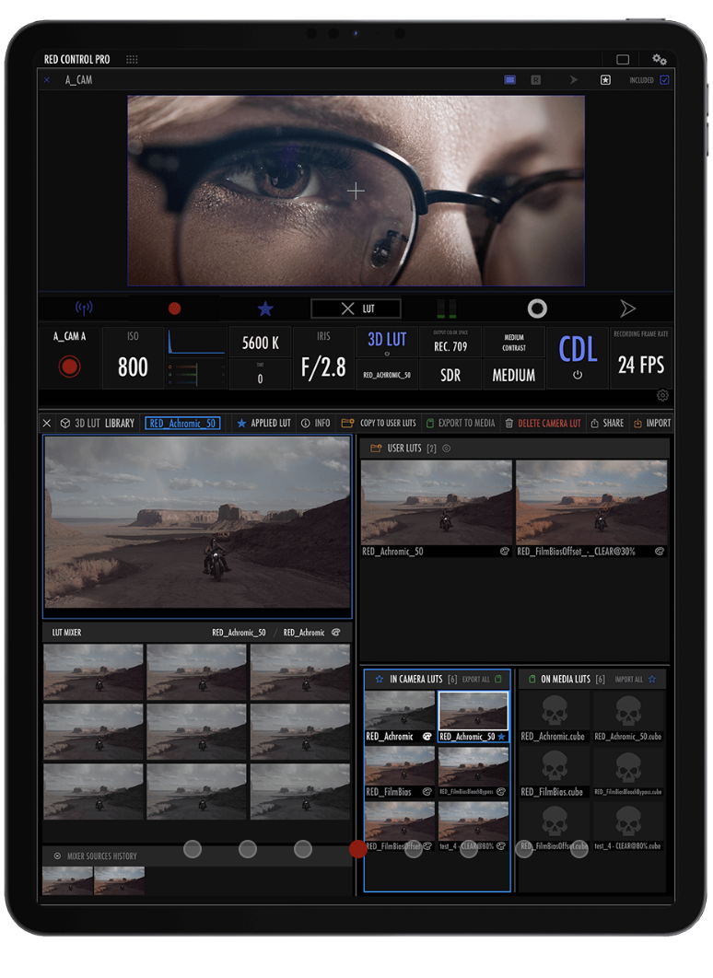Screen dimensions: 713x978
Task: Toggle the INCLUDED checkbox
Action: pyautogui.click(x=664, y=80)
